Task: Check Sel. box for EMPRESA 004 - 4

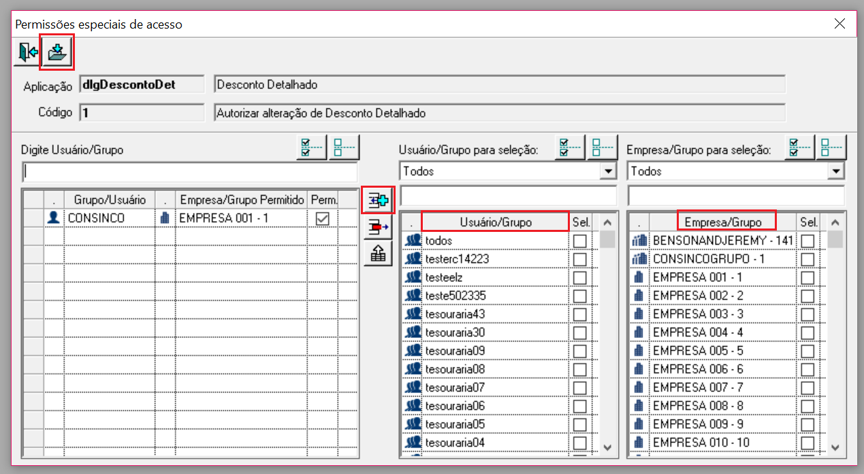Action: tap(807, 333)
